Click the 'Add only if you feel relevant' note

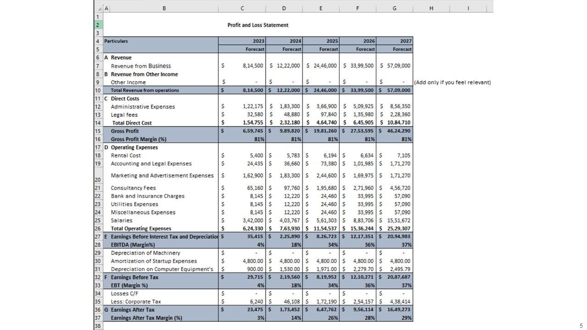pos(452,82)
